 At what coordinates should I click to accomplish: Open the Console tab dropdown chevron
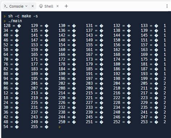pos(26,6)
